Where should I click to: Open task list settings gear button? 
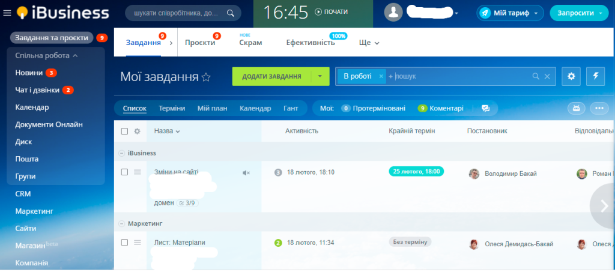(x=571, y=76)
